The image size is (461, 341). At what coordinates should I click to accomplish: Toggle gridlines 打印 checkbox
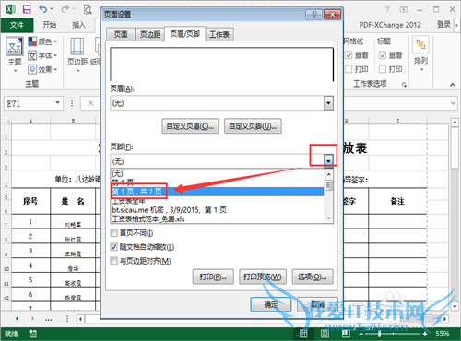click(x=349, y=69)
